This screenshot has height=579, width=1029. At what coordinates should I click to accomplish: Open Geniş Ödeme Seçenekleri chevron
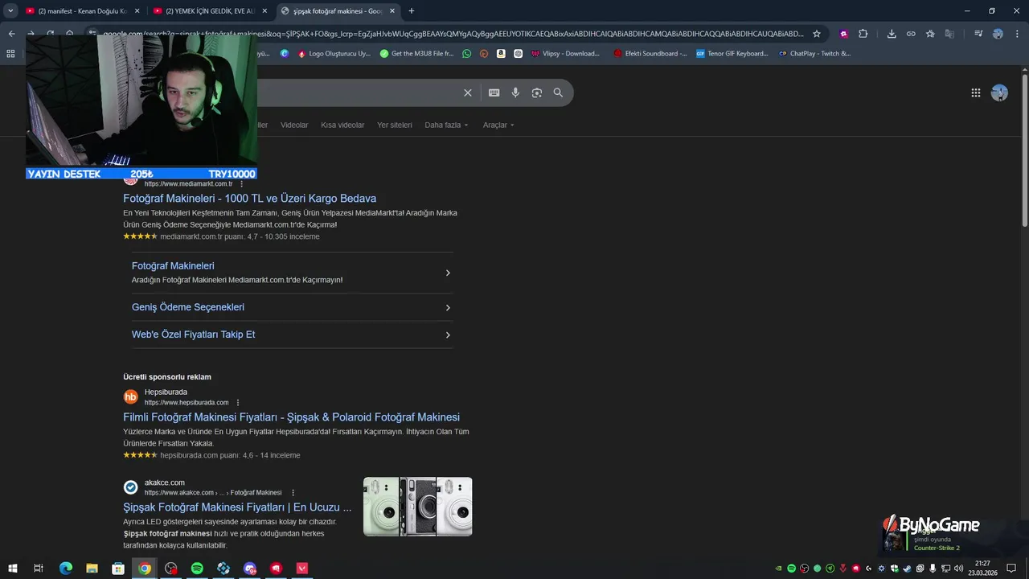tap(448, 308)
